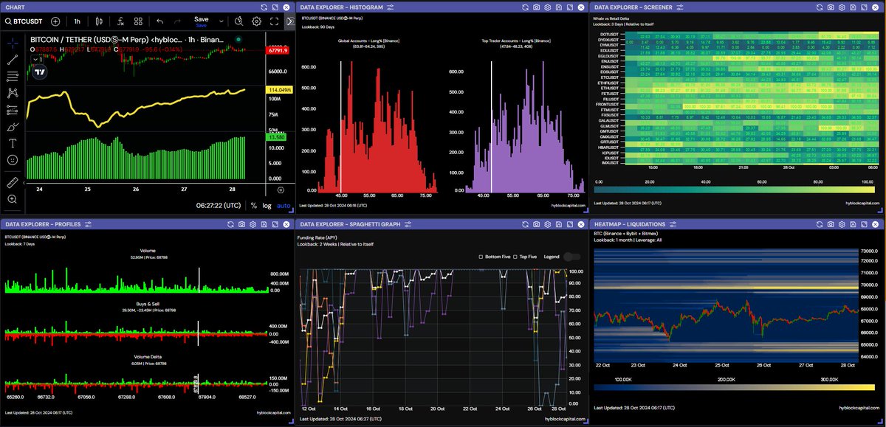Open the candlestick chart style dropdown
This screenshot has width=886, height=427.
point(98,21)
